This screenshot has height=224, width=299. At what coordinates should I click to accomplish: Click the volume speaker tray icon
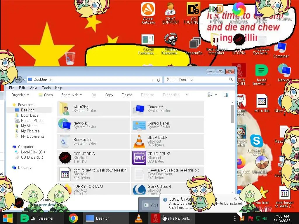(265, 218)
